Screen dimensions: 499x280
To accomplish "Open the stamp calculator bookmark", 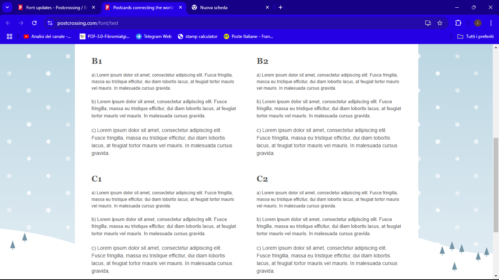I will point(198,36).
